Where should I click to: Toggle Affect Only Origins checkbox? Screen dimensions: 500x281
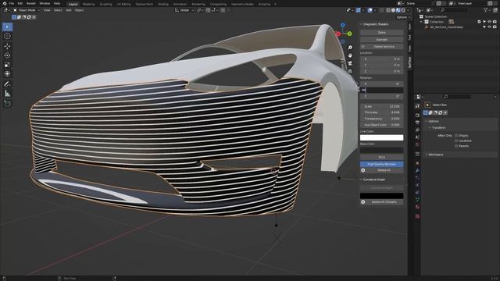(x=456, y=135)
